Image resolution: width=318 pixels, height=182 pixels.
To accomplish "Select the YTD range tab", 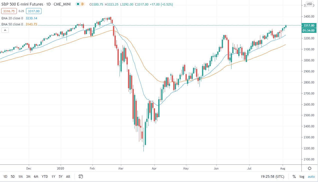I will [x=45, y=176].
